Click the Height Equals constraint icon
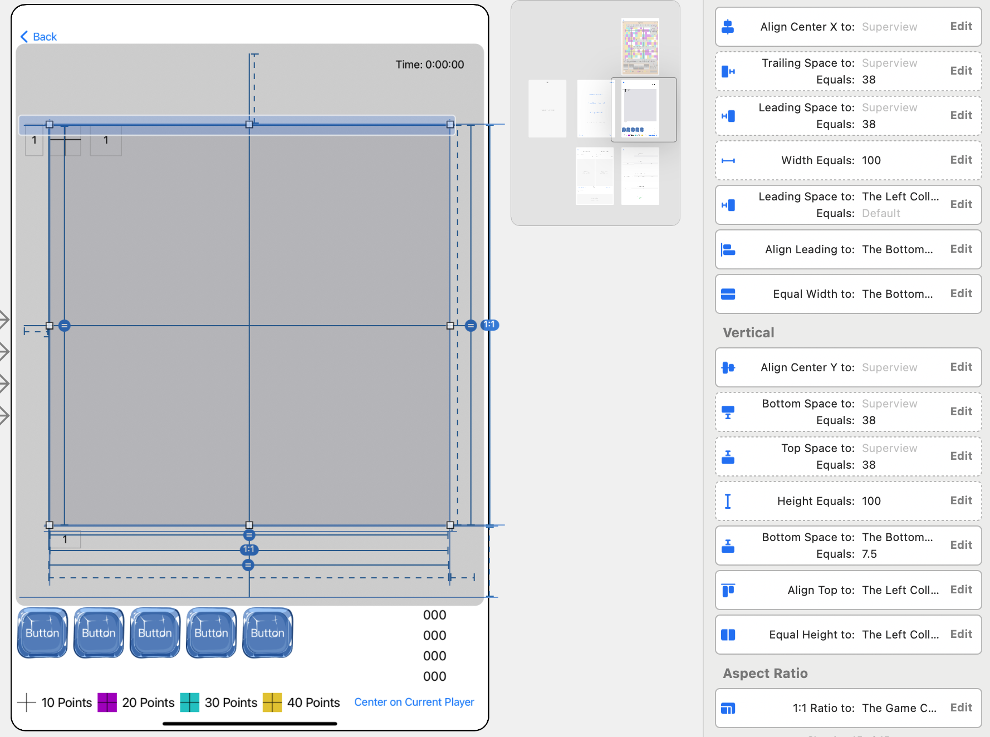The image size is (990, 737). tap(728, 501)
